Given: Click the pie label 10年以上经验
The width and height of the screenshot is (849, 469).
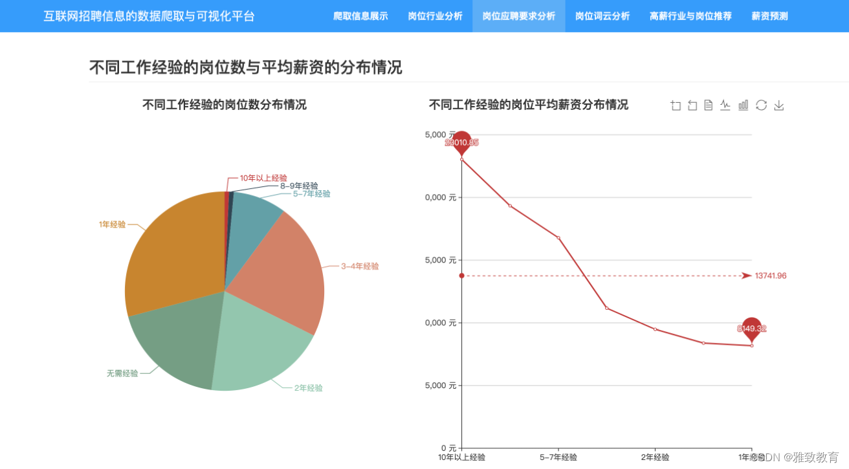Looking at the screenshot, I should 263,178.
